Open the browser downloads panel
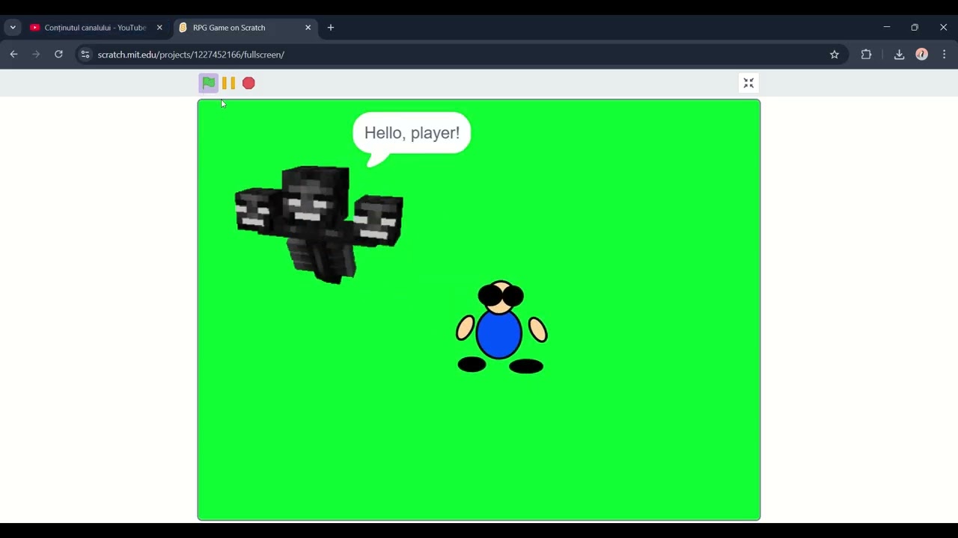 [899, 55]
